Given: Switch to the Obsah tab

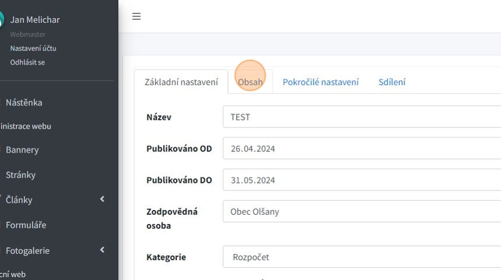Looking at the screenshot, I should click(x=250, y=82).
